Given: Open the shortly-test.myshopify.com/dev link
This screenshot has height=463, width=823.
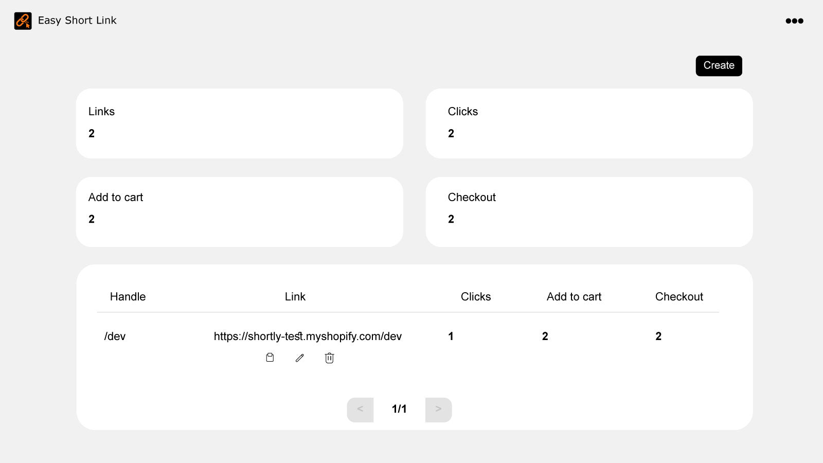Looking at the screenshot, I should [308, 336].
